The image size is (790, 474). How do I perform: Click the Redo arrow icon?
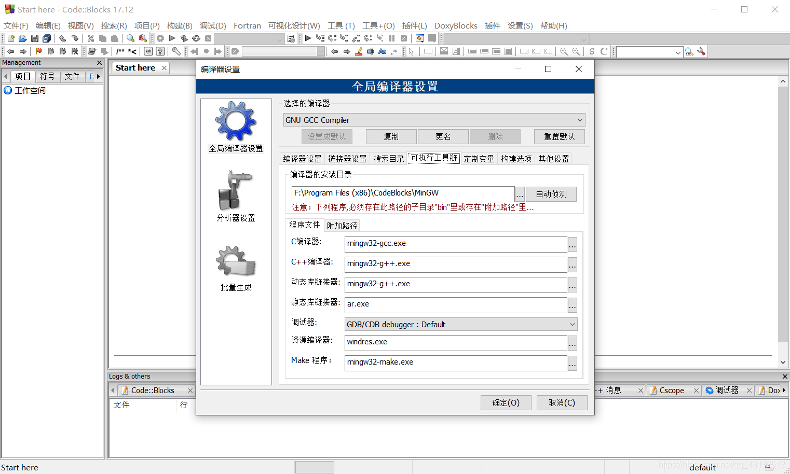click(75, 38)
